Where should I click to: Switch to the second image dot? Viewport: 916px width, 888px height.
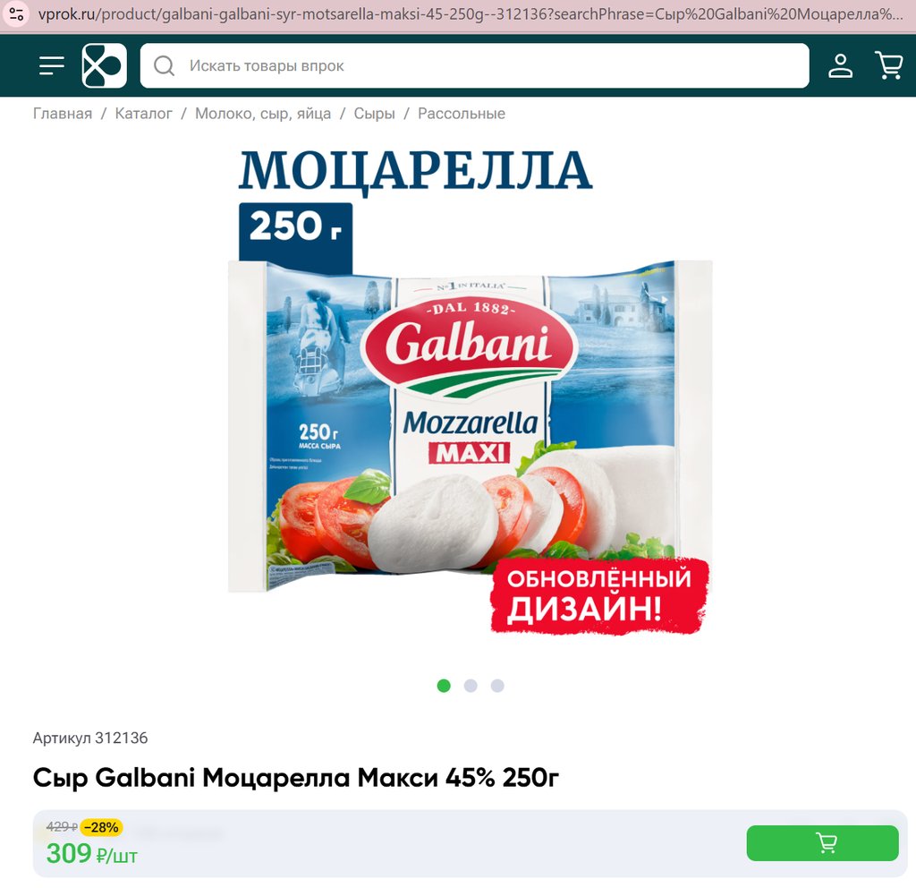click(x=471, y=685)
